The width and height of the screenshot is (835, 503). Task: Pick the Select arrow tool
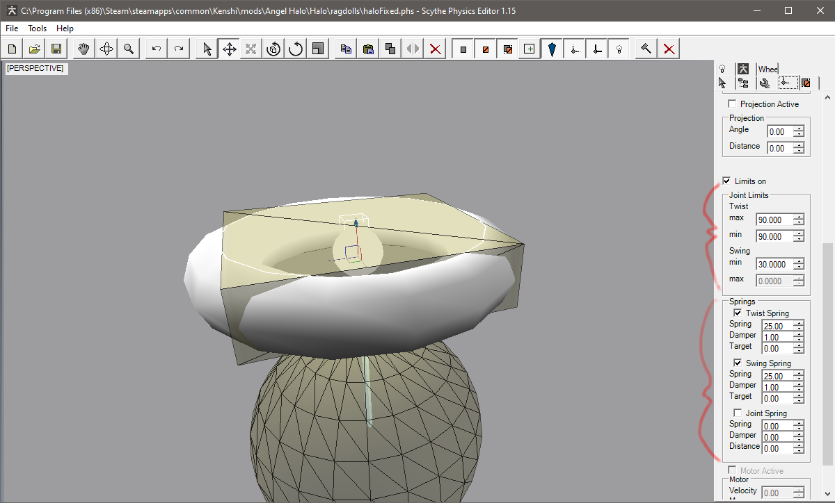[207, 49]
